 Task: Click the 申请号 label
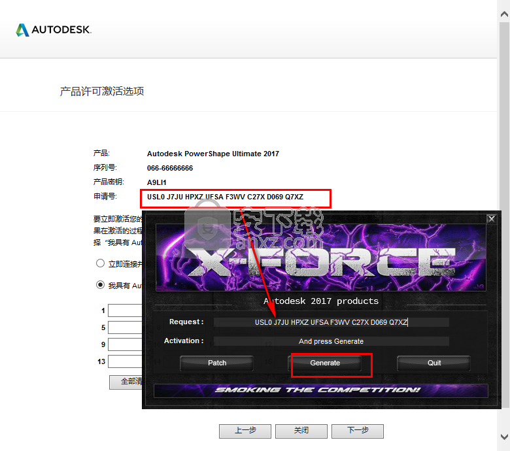(x=105, y=196)
